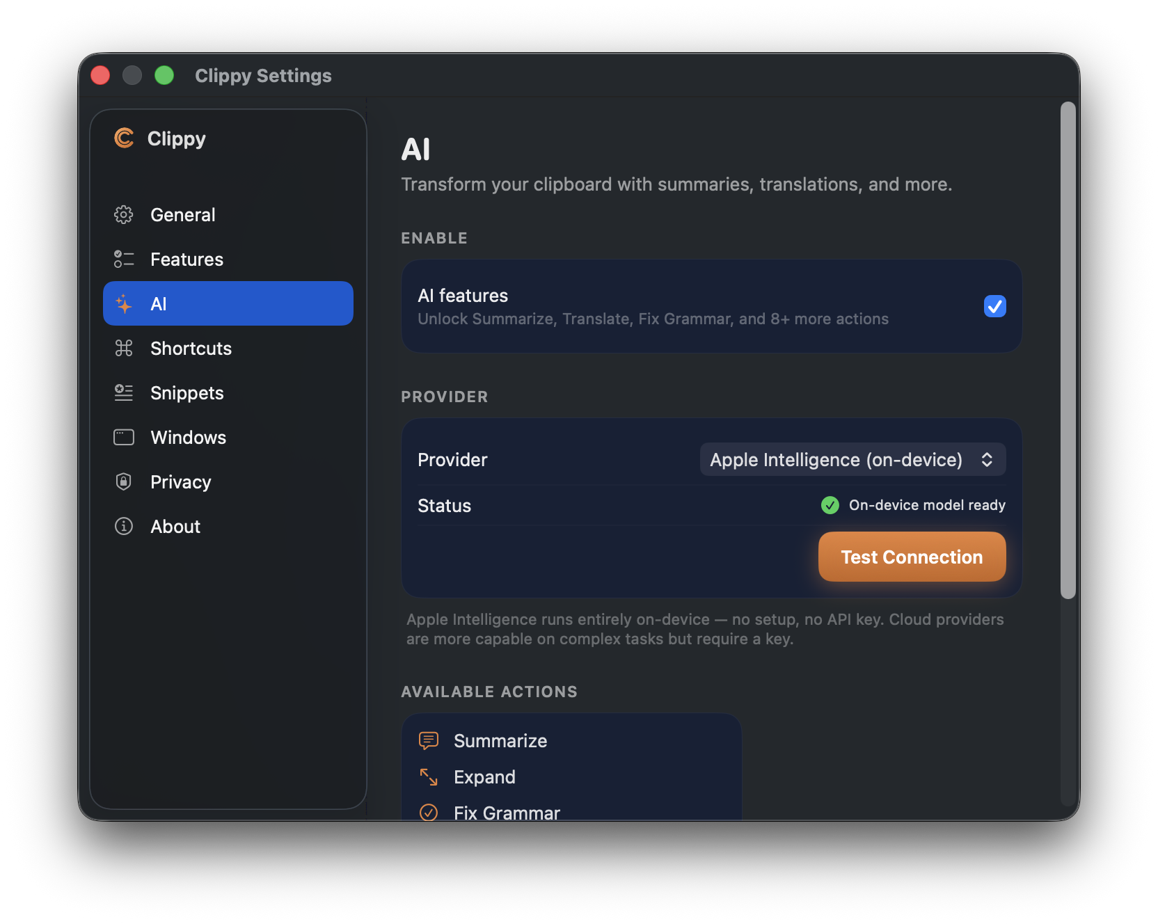Go to the Features section
Viewport: 1158px width, 924px height.
228,259
